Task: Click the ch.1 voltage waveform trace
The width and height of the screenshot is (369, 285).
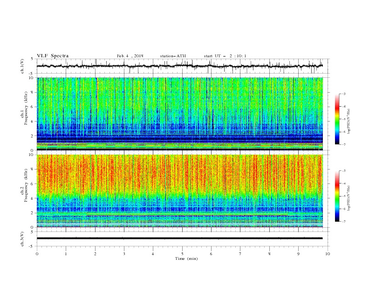Action: click(x=179, y=66)
